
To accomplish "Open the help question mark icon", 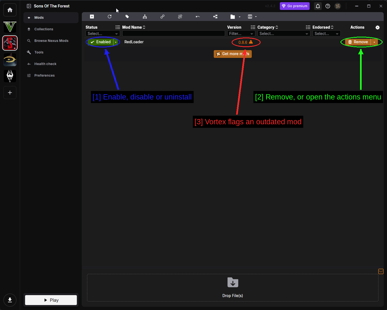I will (328, 6).
